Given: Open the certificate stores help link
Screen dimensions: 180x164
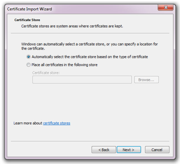Looking at the screenshot, I should [57, 123].
